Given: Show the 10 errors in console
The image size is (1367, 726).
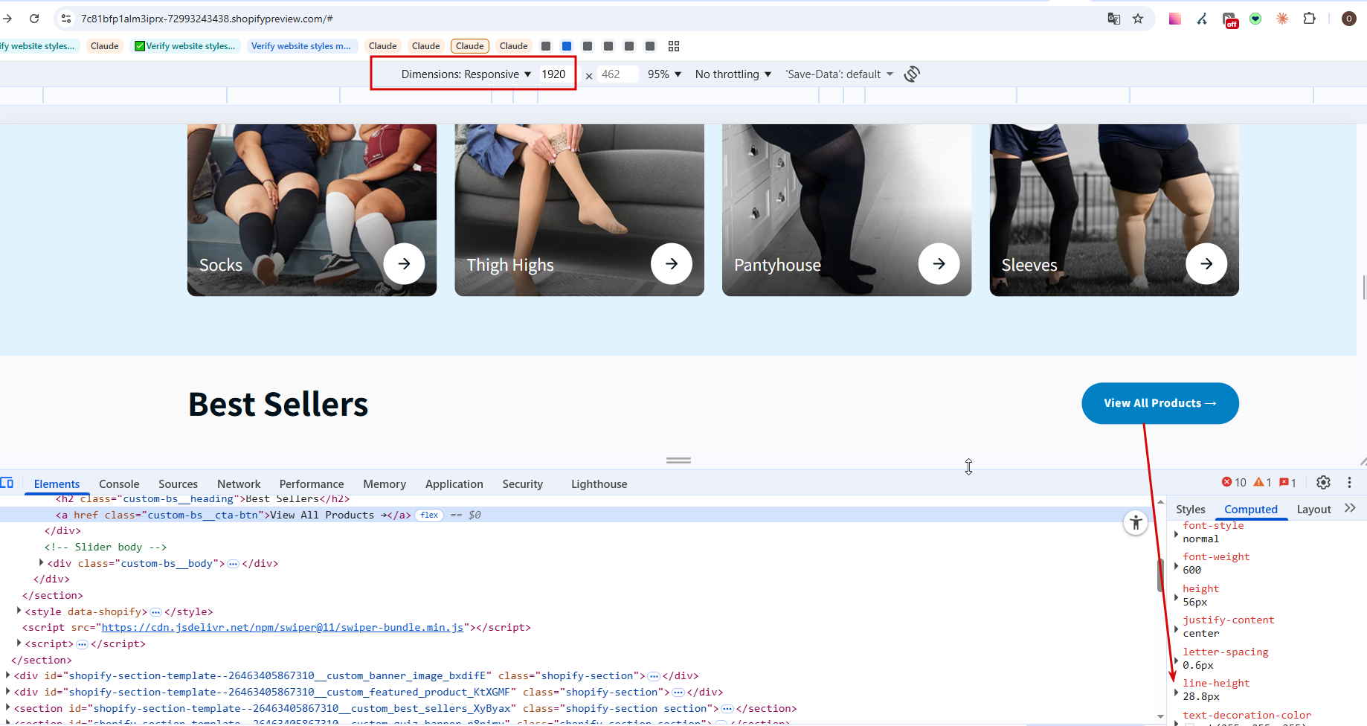Looking at the screenshot, I should [1234, 483].
